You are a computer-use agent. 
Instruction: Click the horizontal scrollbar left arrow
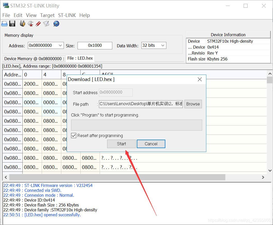click(x=6, y=177)
